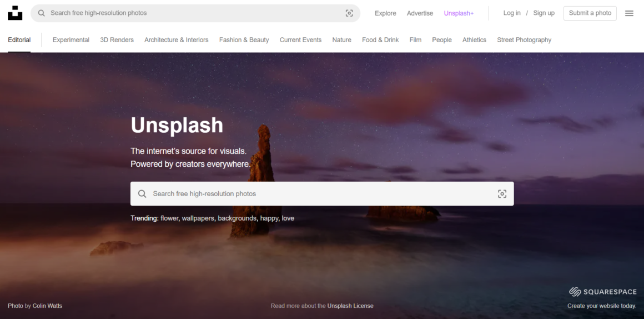Focus the top search photos field
The image size is (644, 319).
[195, 13]
